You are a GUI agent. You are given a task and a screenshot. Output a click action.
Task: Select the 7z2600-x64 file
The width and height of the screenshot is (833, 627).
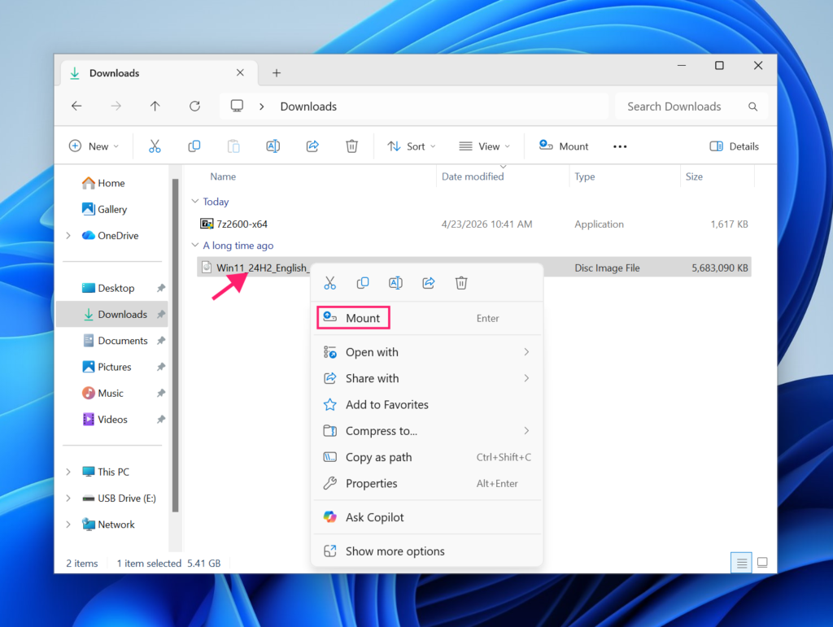pyautogui.click(x=474, y=224)
